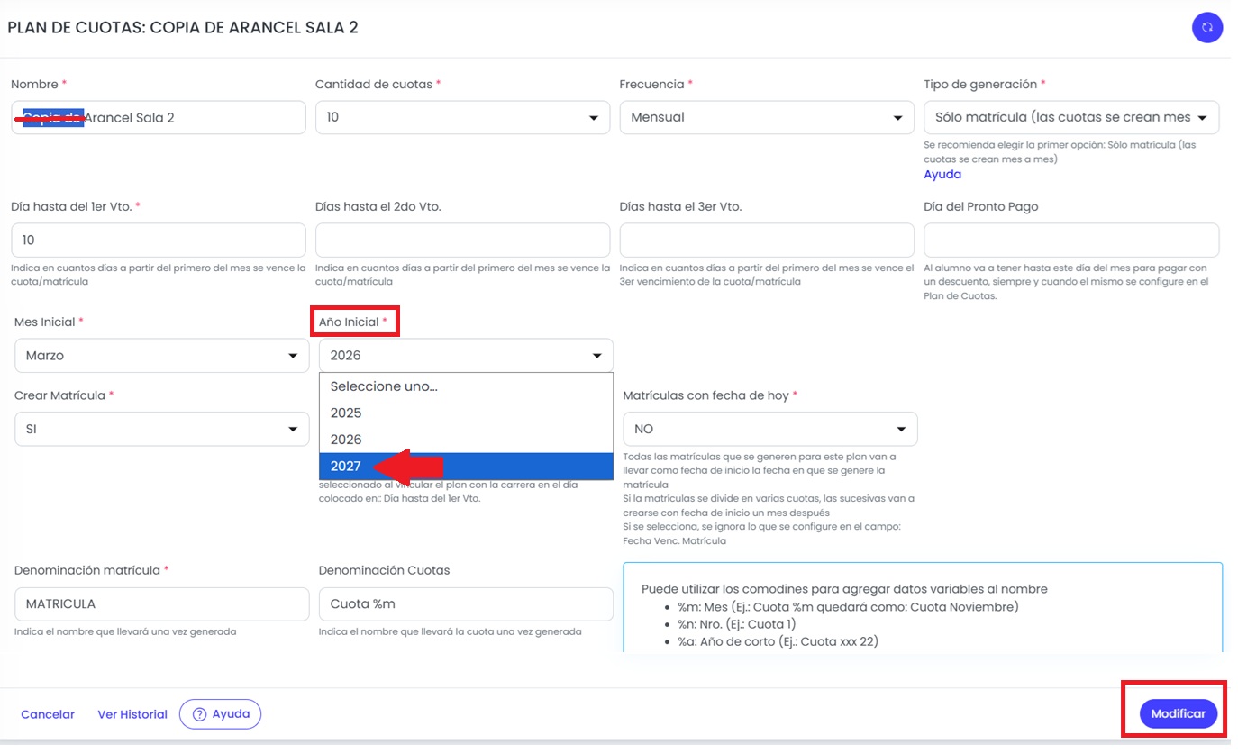This screenshot has width=1238, height=753.
Task: Click the 'Año Inicial' label text
Action: [349, 322]
